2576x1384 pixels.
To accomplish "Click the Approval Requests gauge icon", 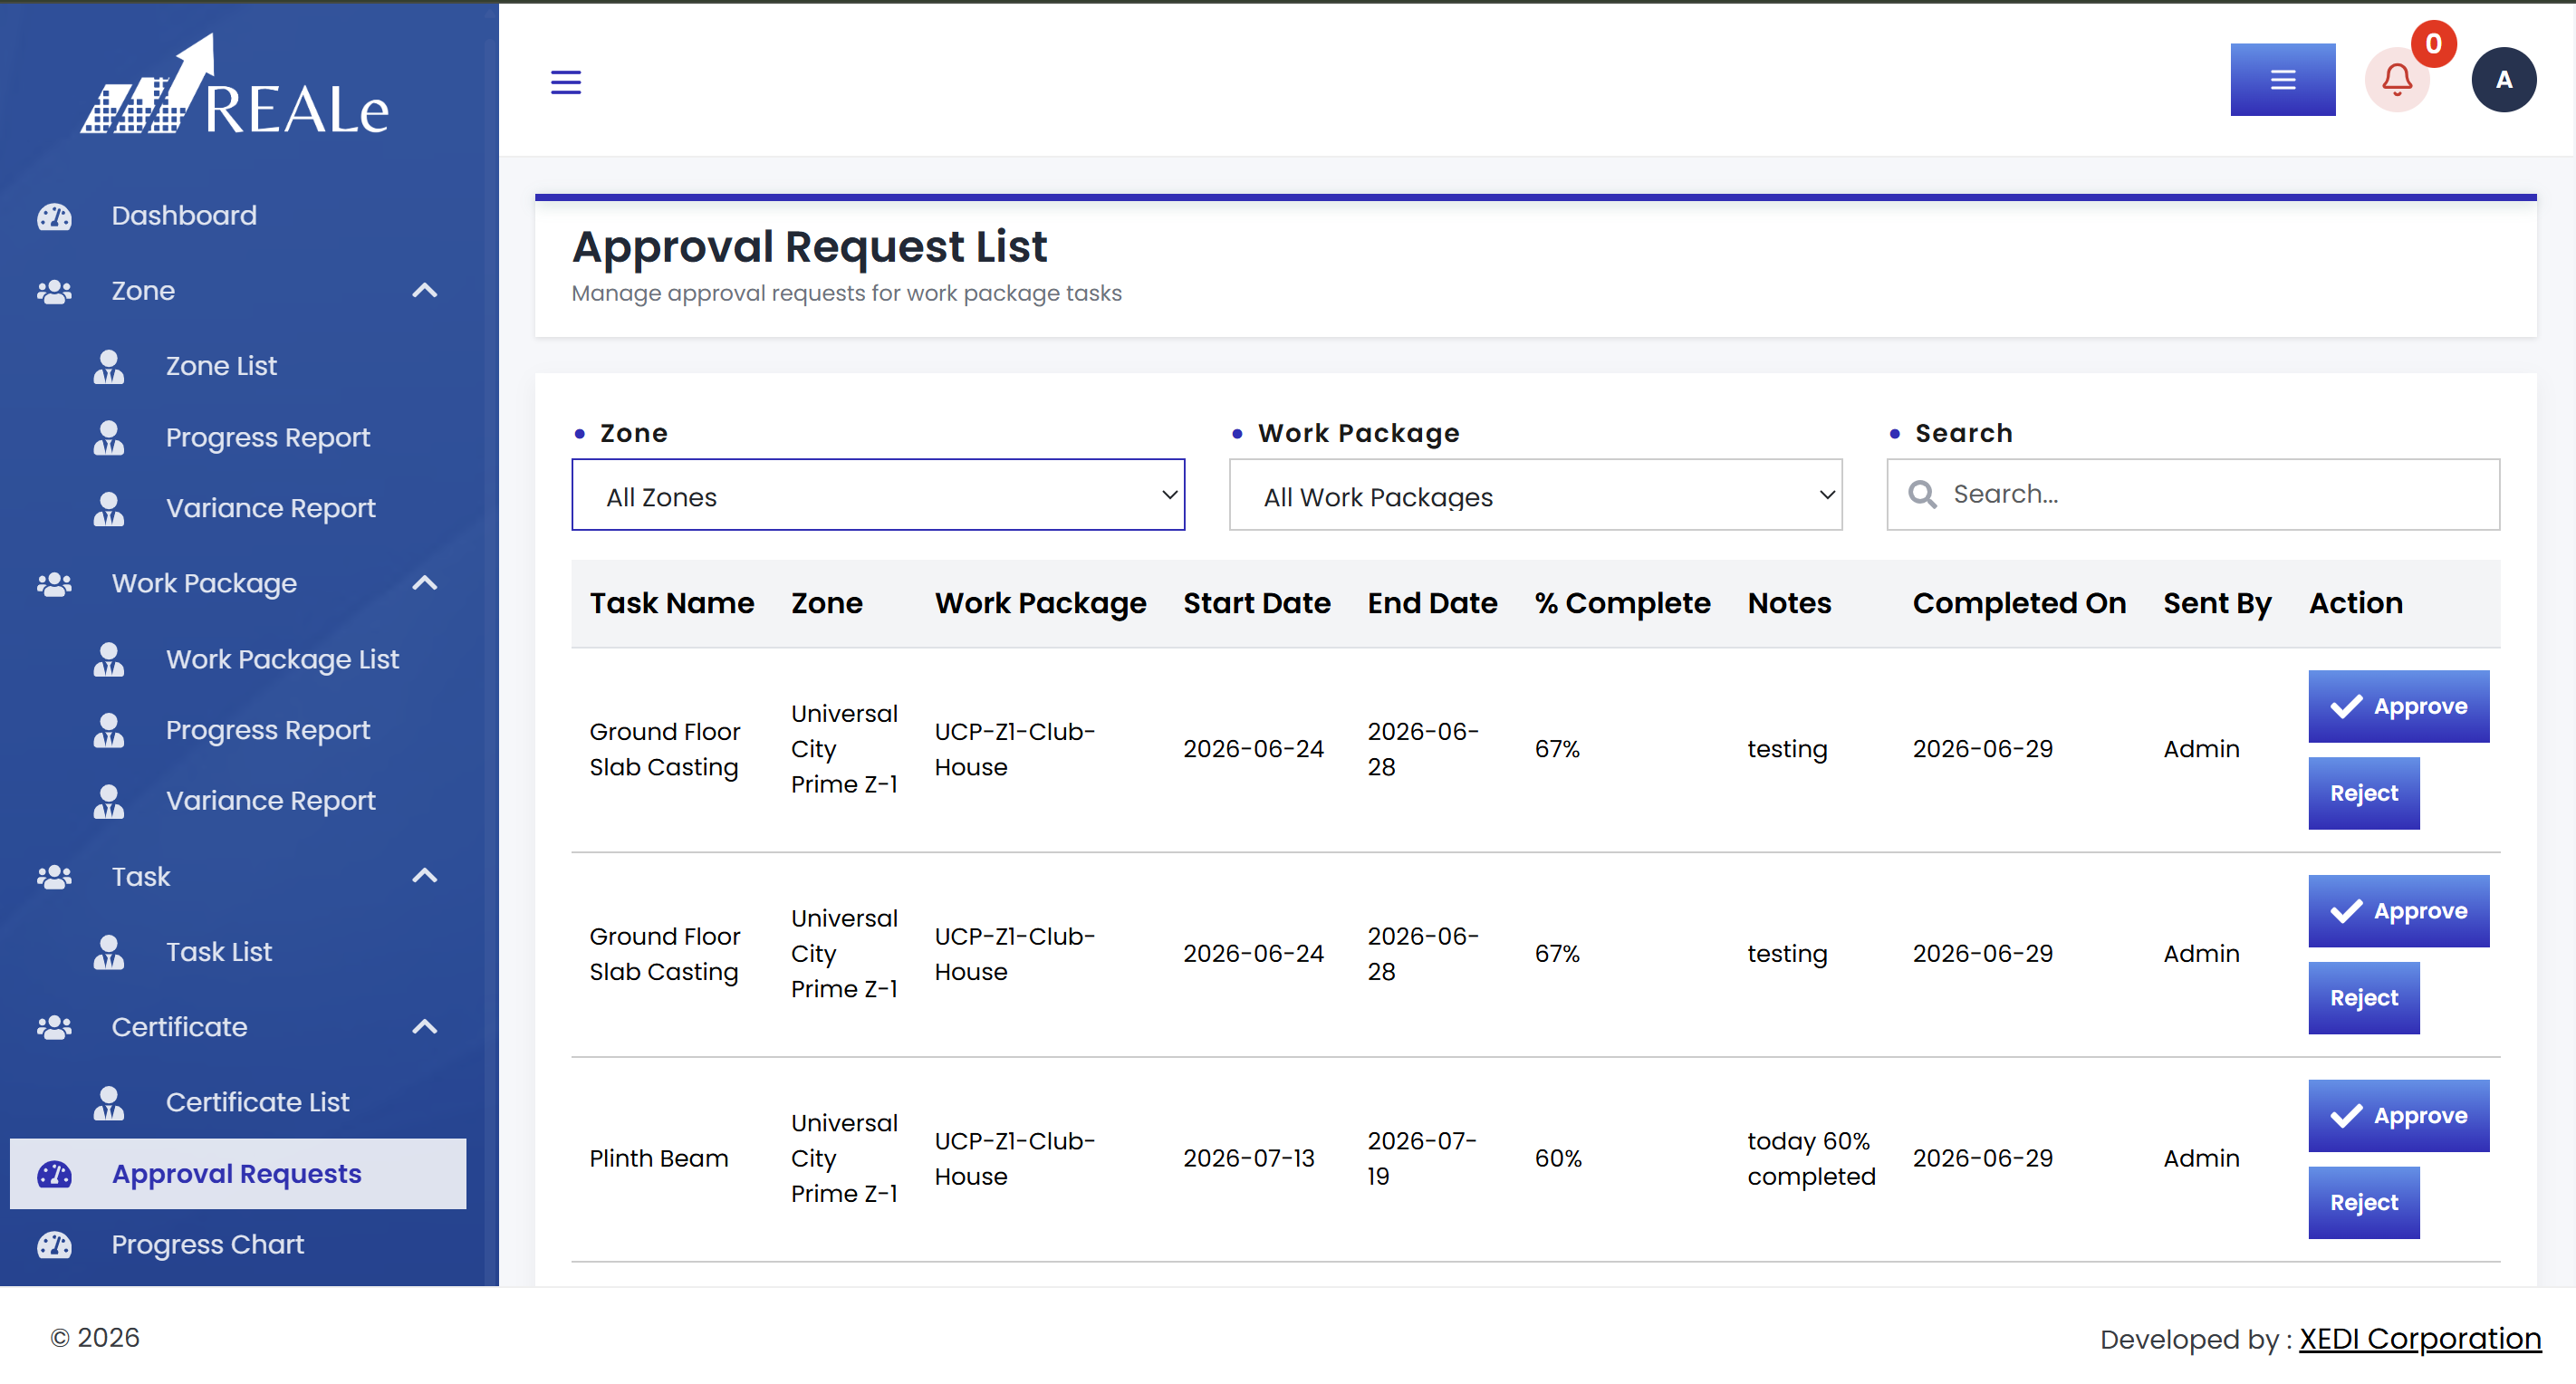I will pos(54,1174).
